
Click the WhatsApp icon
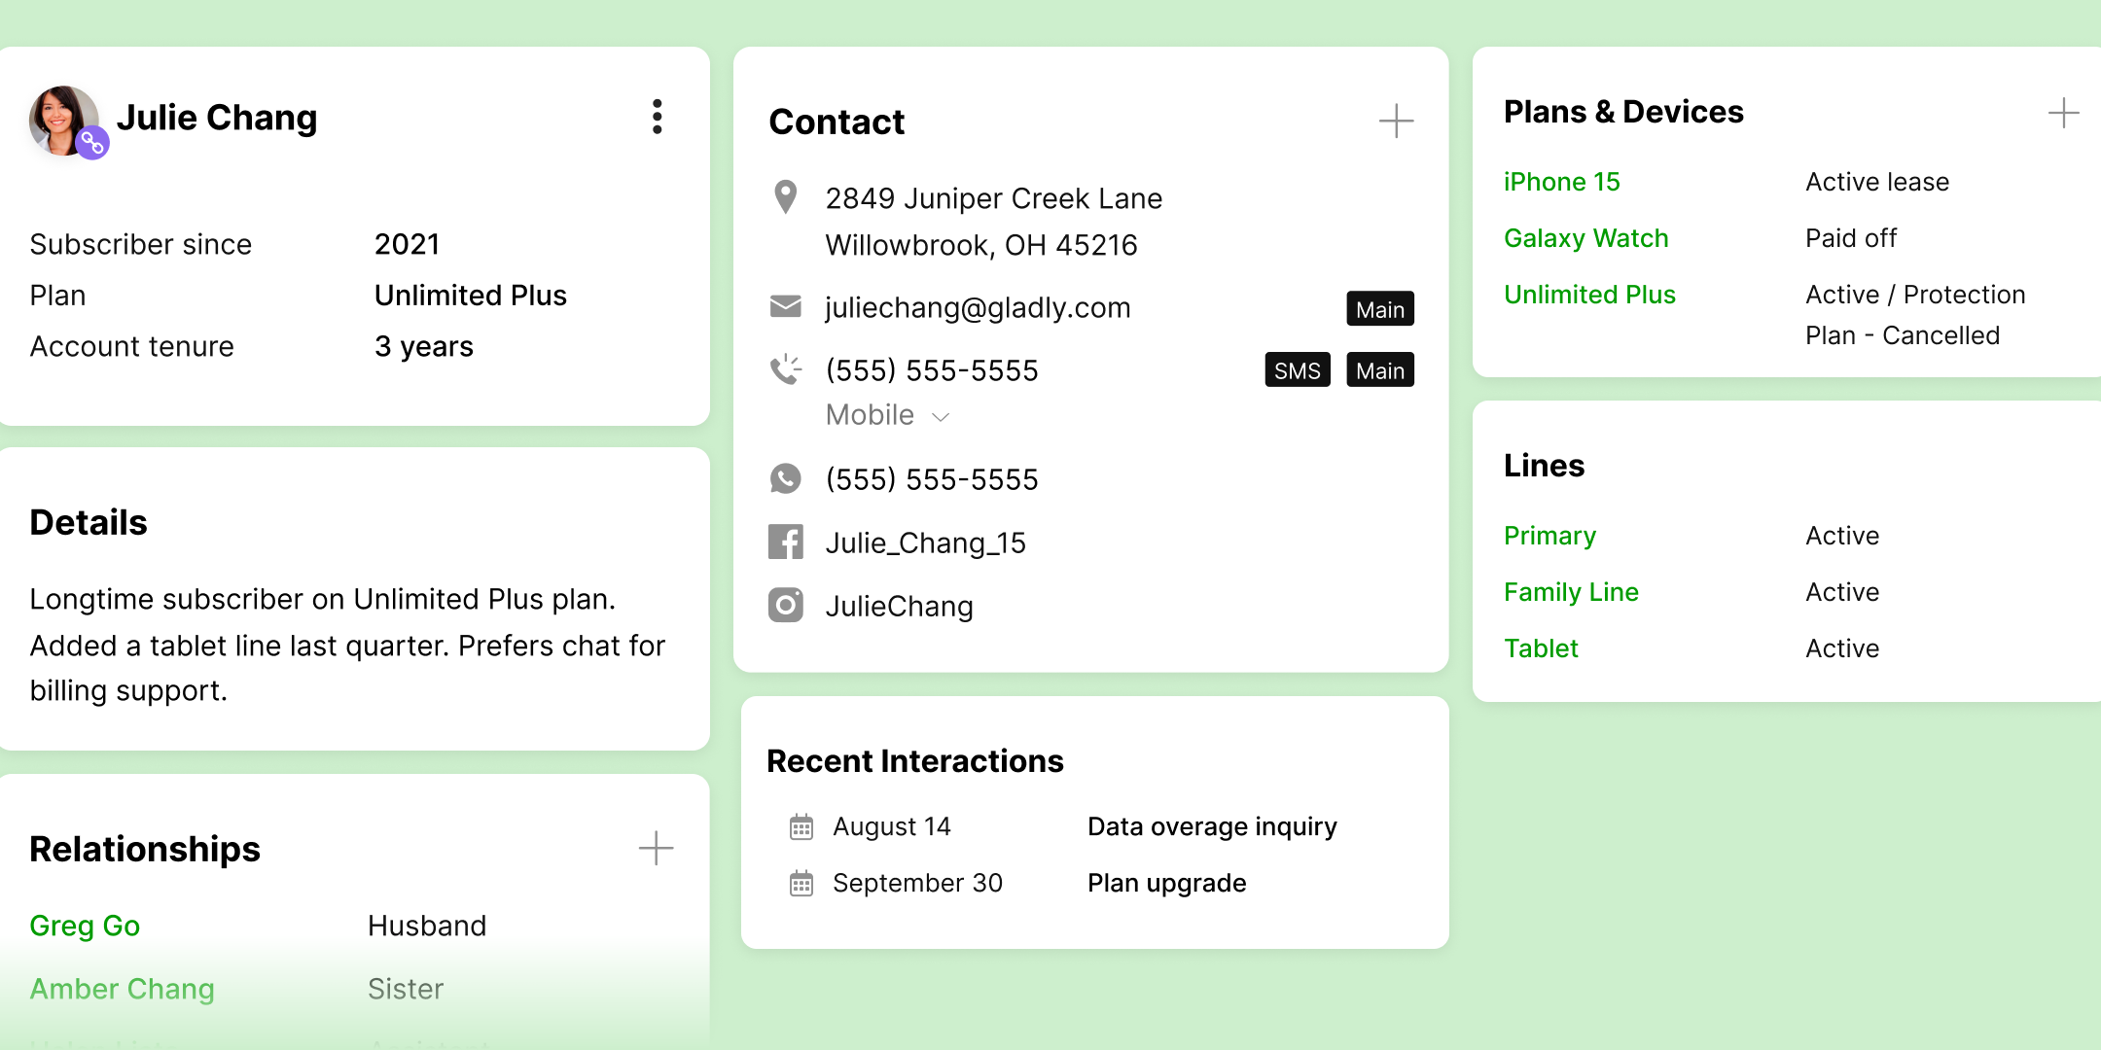785,478
